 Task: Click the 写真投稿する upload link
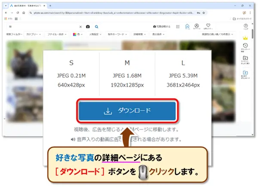162,27
